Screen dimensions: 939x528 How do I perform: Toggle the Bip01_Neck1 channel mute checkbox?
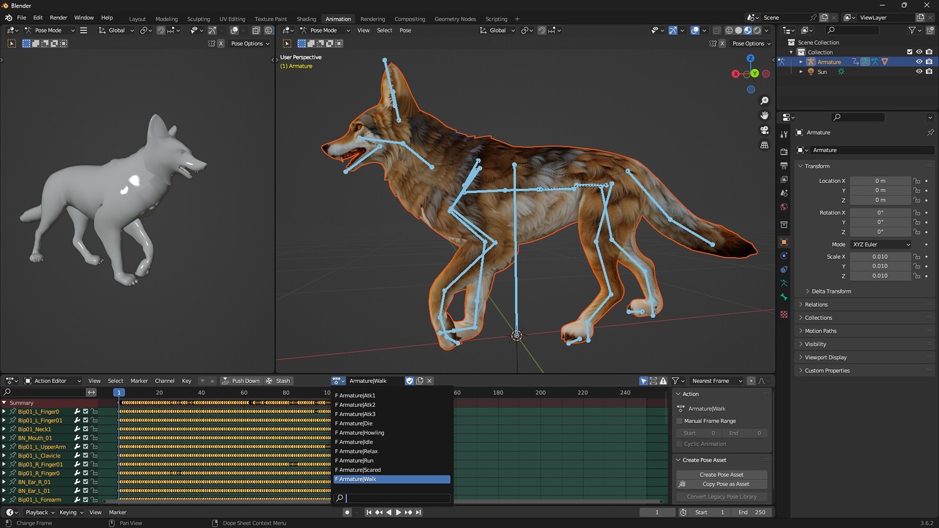pyautogui.click(x=86, y=429)
